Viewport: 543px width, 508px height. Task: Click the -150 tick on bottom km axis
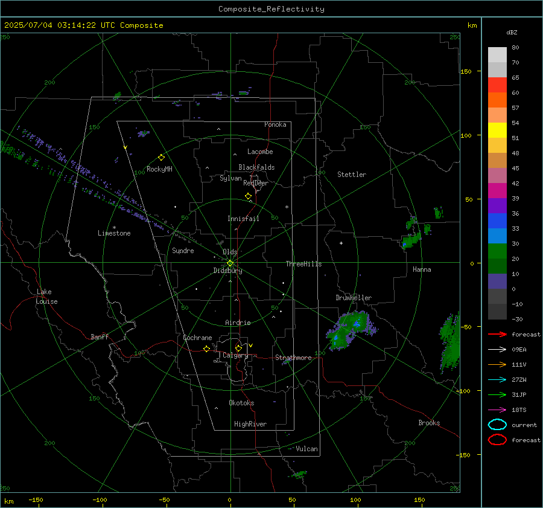click(x=36, y=500)
